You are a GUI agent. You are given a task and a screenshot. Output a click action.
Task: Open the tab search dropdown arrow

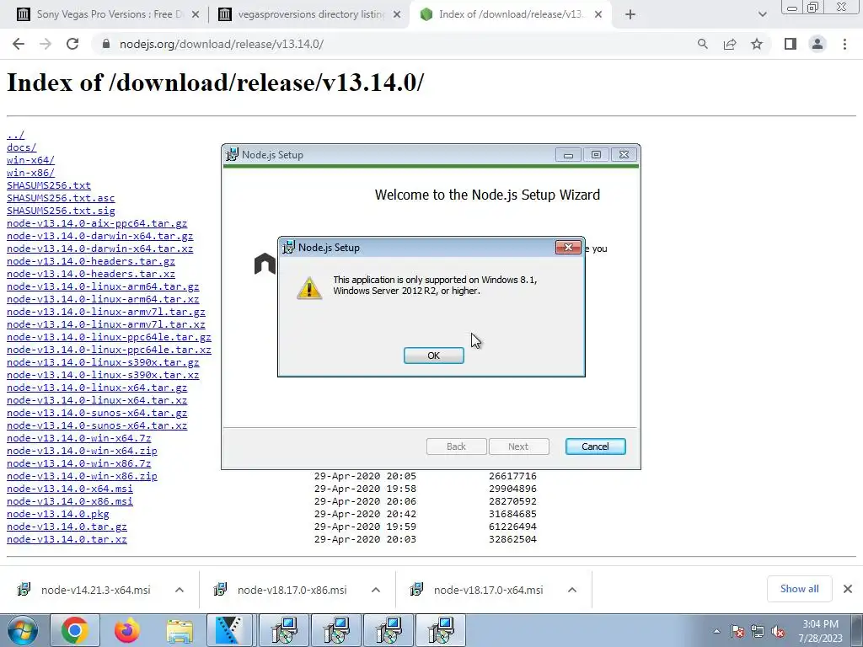tap(762, 14)
